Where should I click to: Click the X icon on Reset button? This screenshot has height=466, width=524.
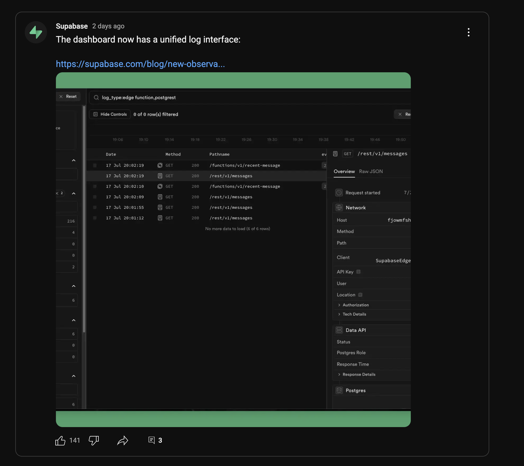pyautogui.click(x=61, y=96)
